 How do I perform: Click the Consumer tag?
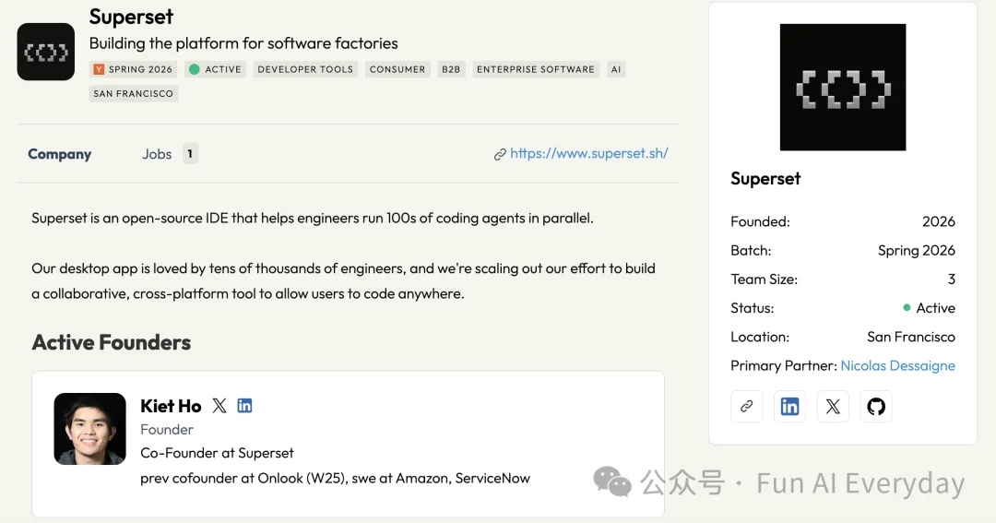click(397, 69)
